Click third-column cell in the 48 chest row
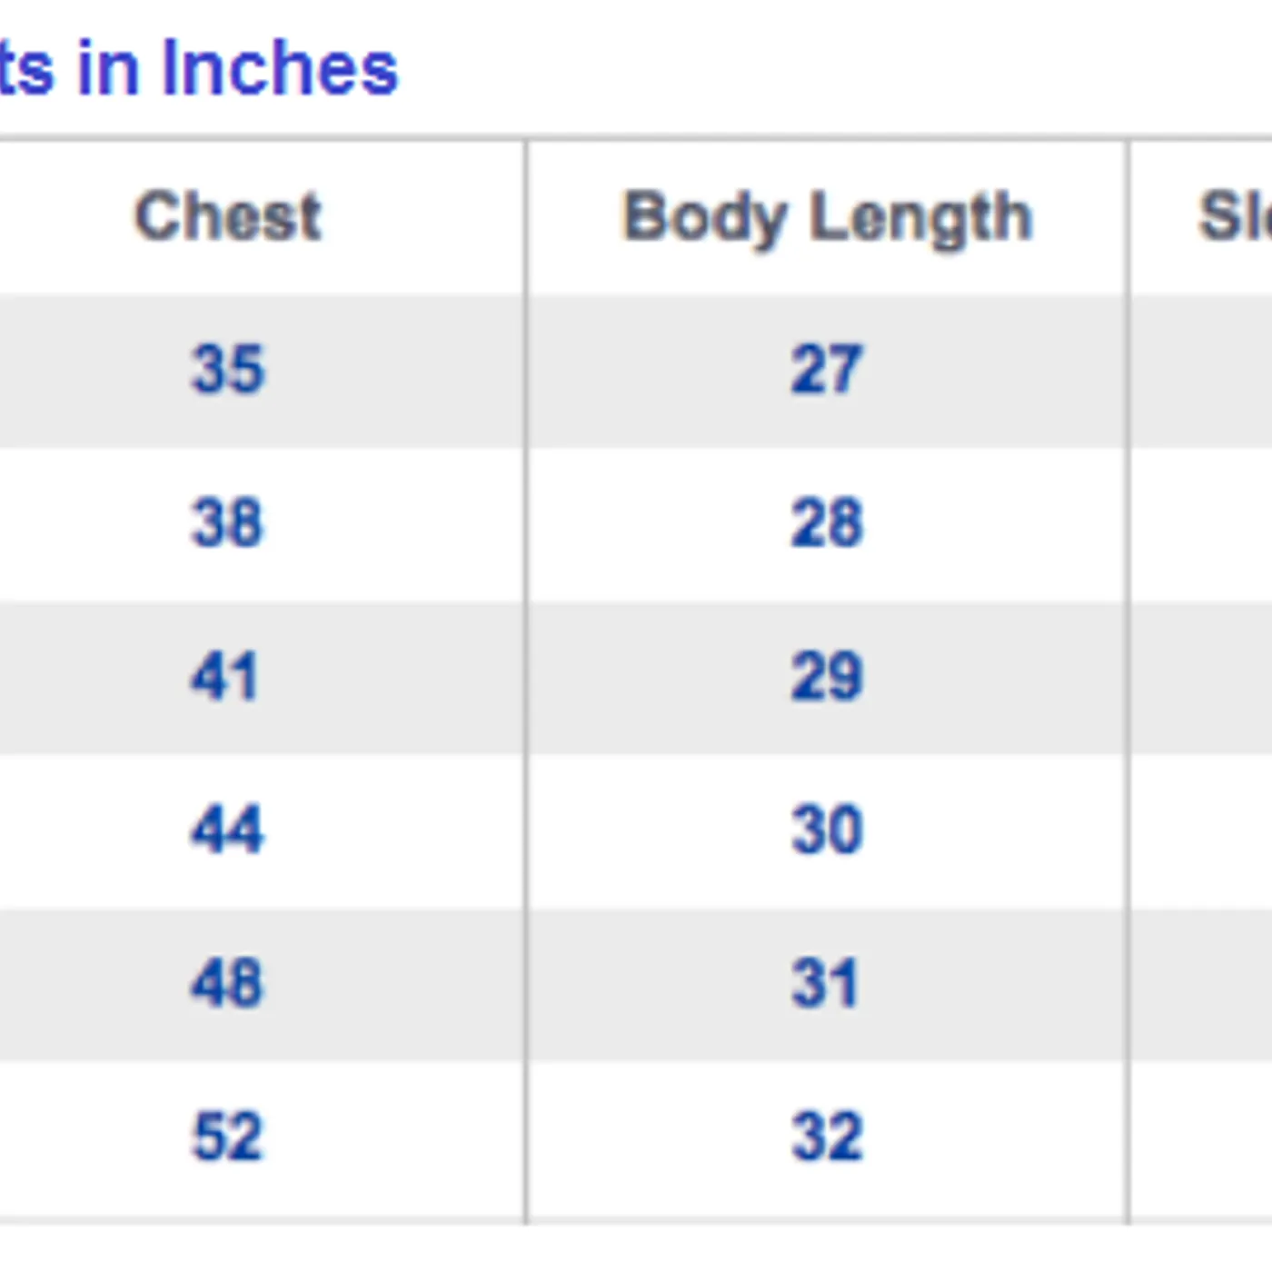 1201,983
